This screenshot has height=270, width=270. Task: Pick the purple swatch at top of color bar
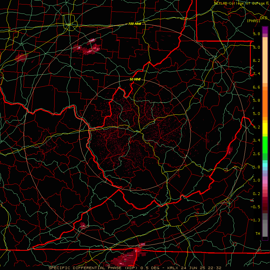pyautogui.click(x=265, y=30)
